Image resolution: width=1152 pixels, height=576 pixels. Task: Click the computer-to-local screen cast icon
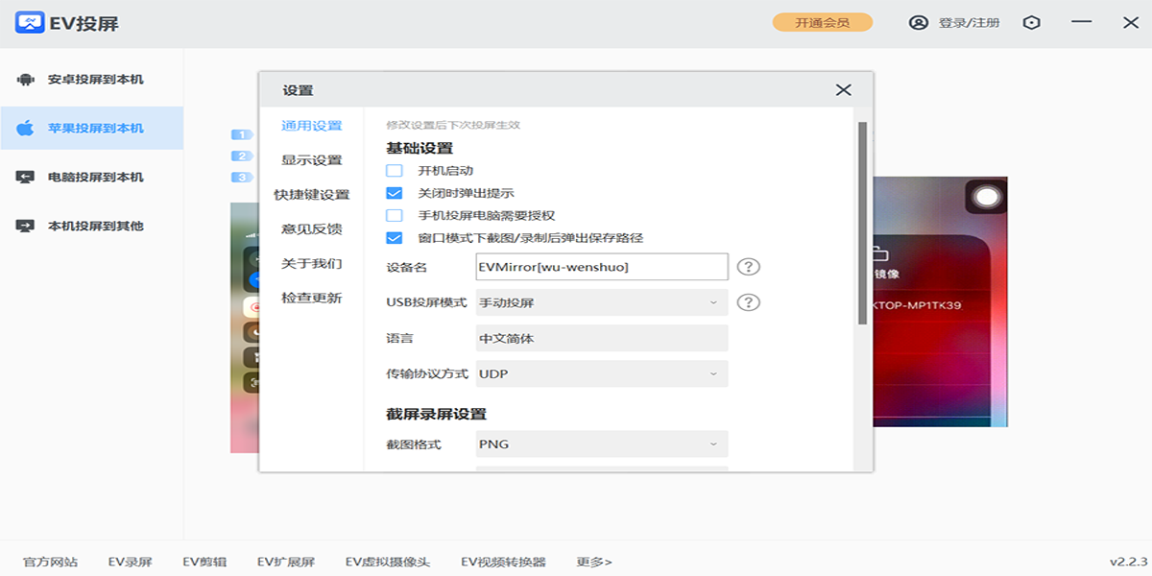pos(26,177)
